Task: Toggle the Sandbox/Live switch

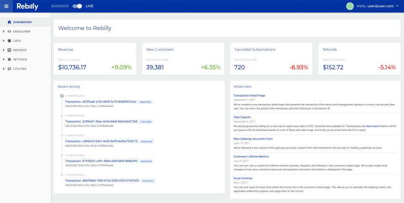Action: (77, 6)
